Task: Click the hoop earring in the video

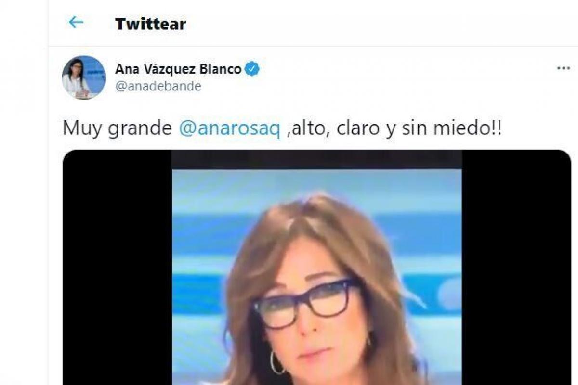Action: 277,363
